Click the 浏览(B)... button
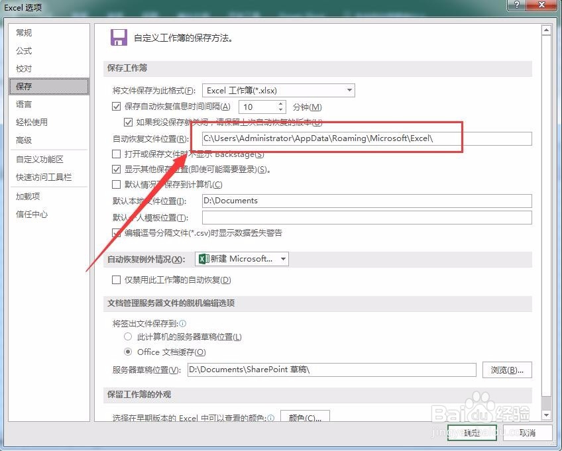562x451 pixels. pos(507,370)
